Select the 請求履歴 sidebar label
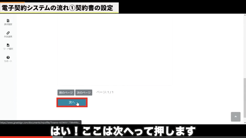Viewport: 246px width, 138px height. 8,24
